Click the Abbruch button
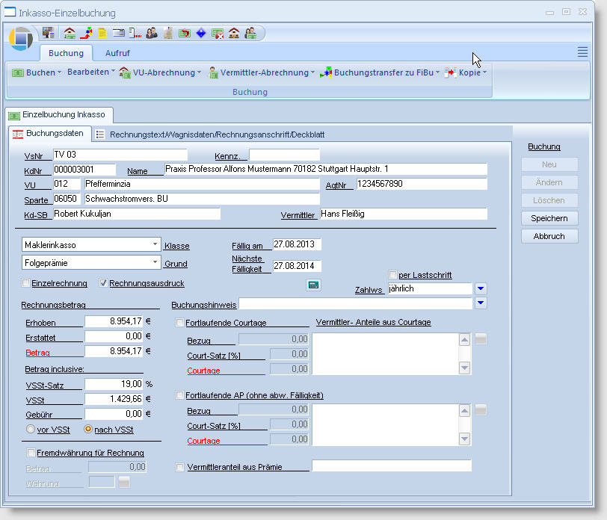Image resolution: width=607 pixels, height=520 pixels. point(549,236)
